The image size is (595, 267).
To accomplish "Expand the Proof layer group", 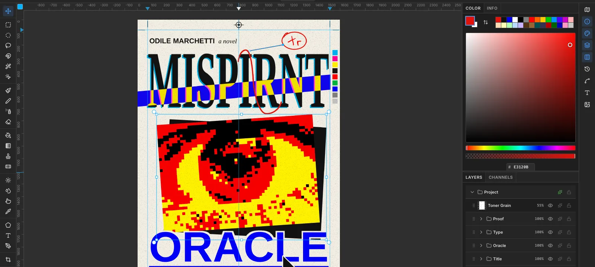I will click(x=481, y=219).
